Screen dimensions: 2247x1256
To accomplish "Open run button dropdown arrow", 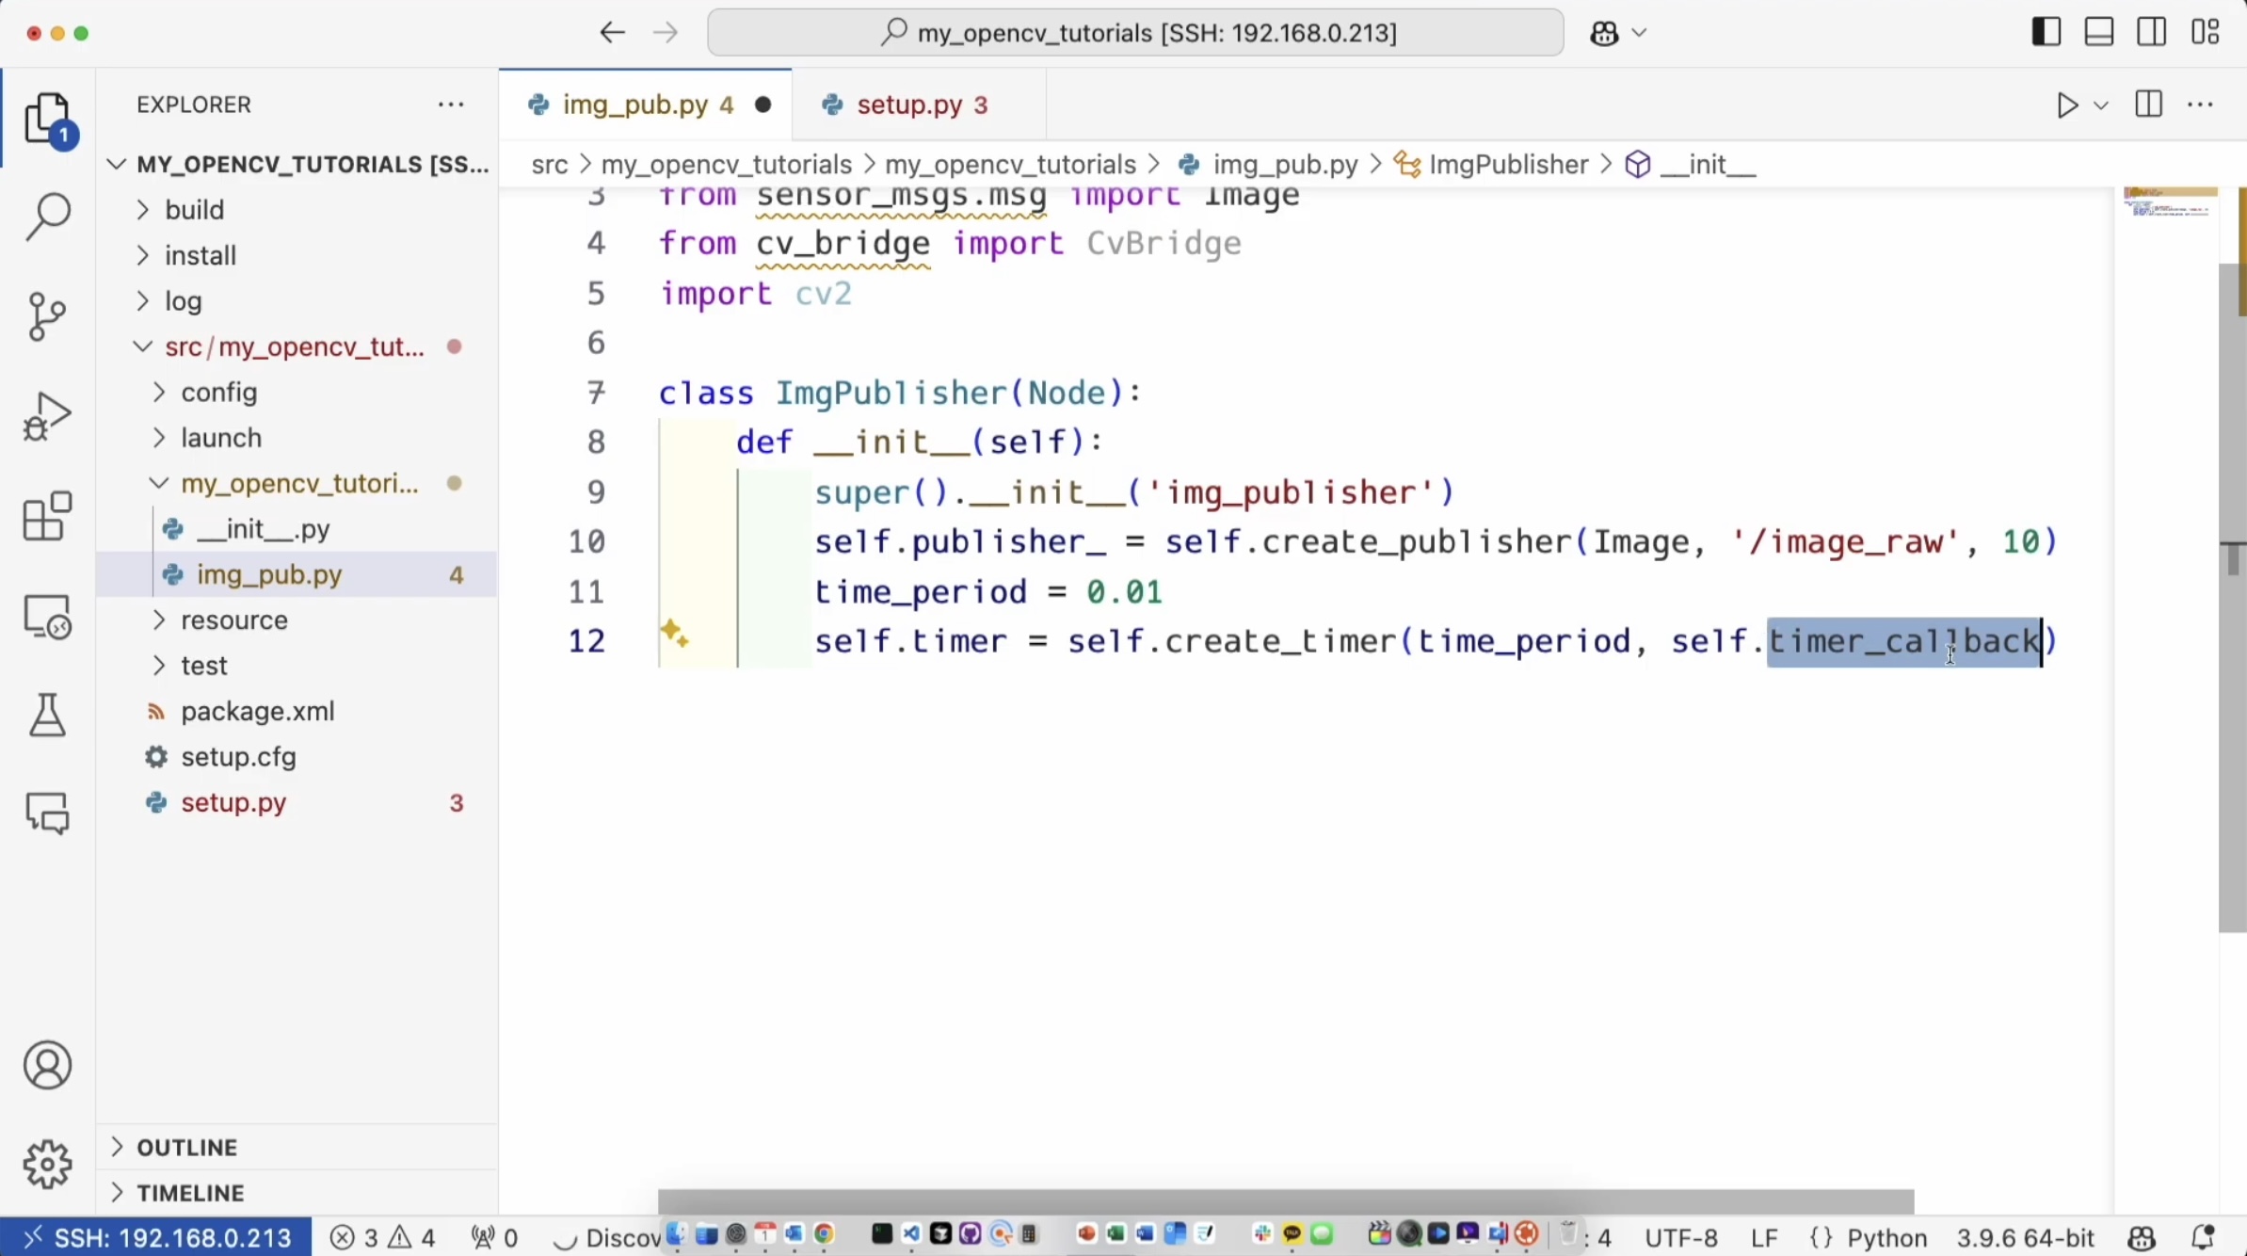I will click(x=2101, y=105).
